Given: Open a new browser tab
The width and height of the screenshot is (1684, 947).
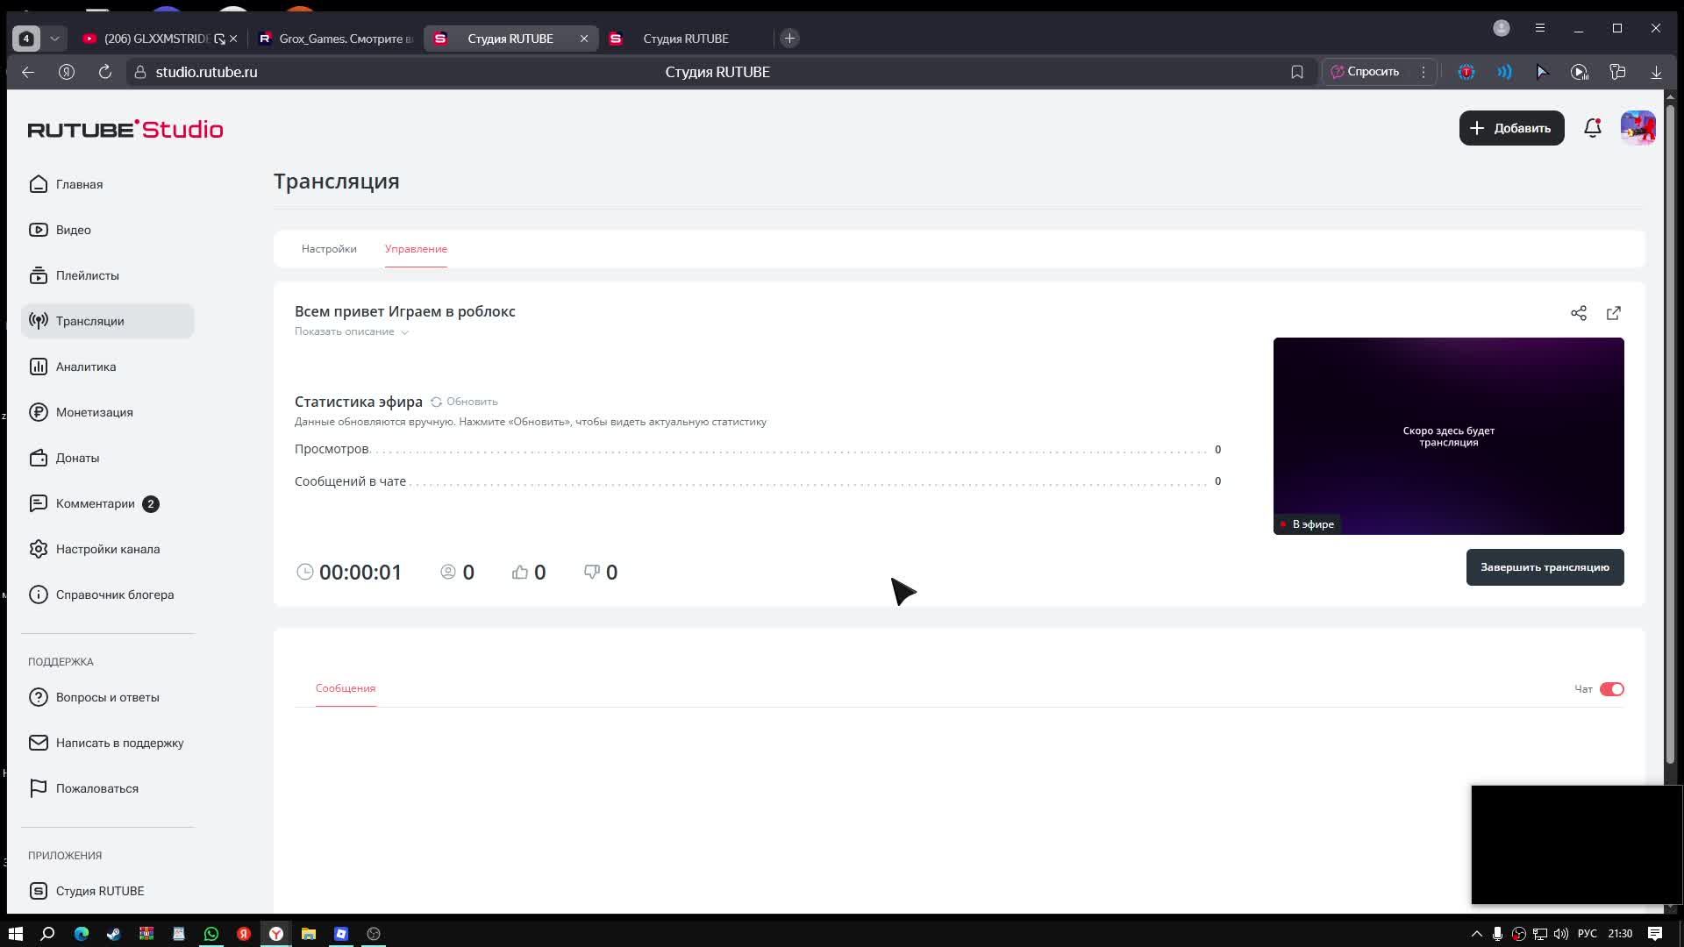Looking at the screenshot, I should click(x=789, y=39).
